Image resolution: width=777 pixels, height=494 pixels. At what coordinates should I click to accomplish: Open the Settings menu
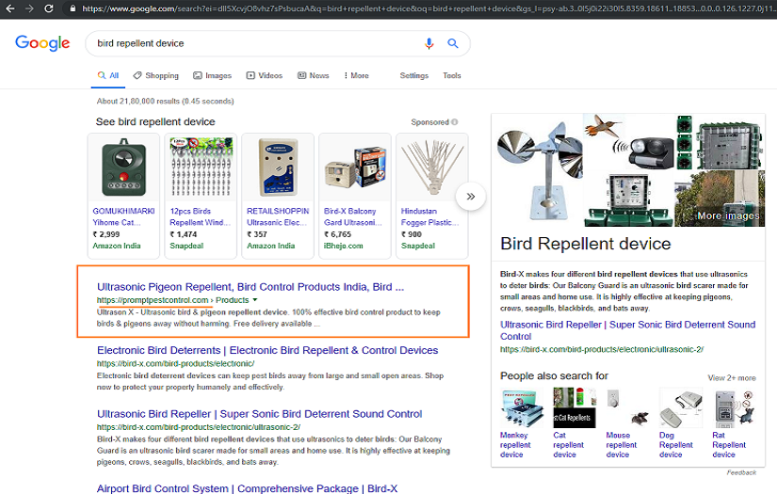(413, 75)
